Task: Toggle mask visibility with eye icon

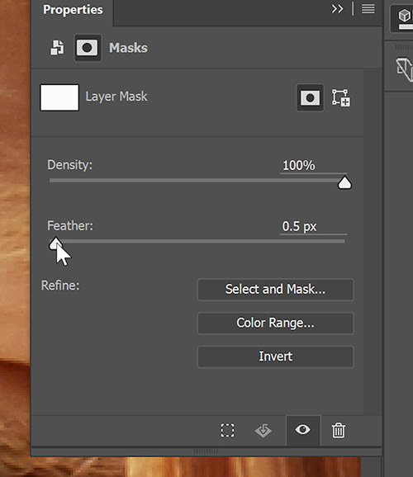Action: (x=303, y=430)
